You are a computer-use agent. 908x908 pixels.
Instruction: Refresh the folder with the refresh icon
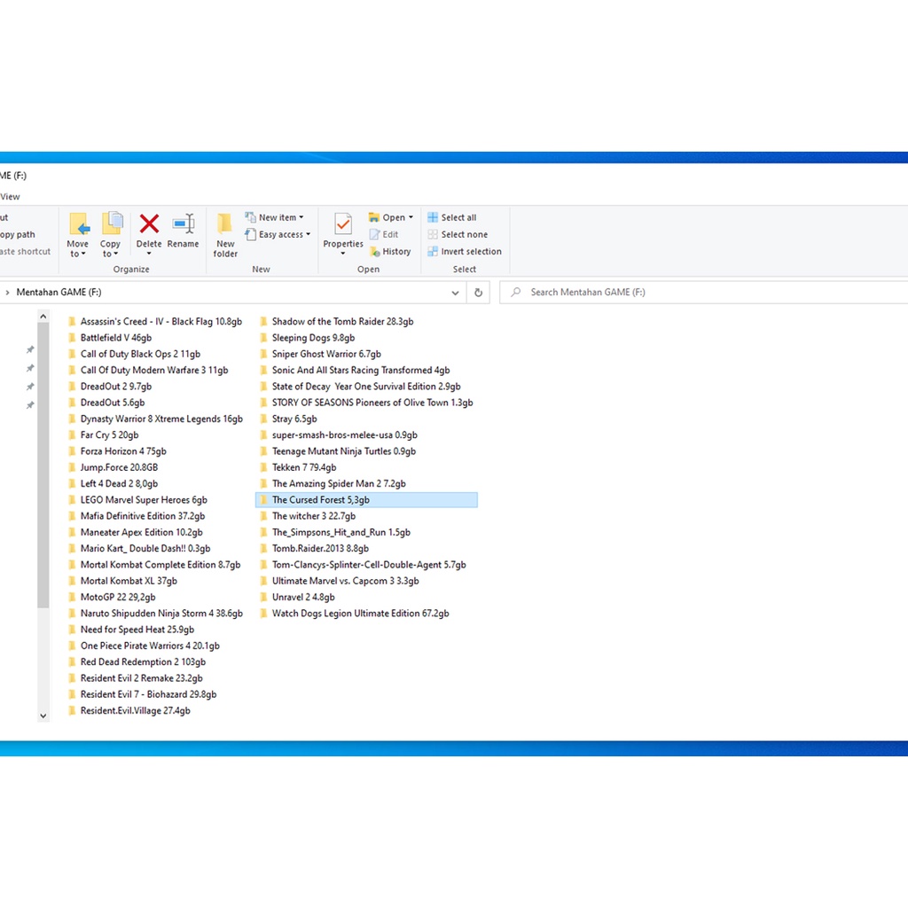click(x=478, y=293)
